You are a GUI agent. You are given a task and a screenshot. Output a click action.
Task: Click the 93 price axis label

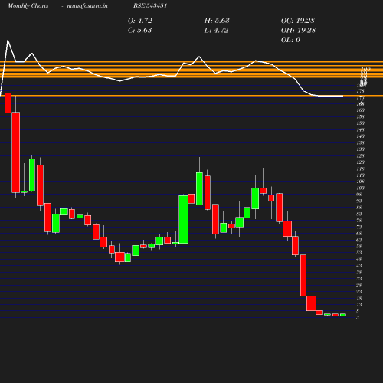359,201
